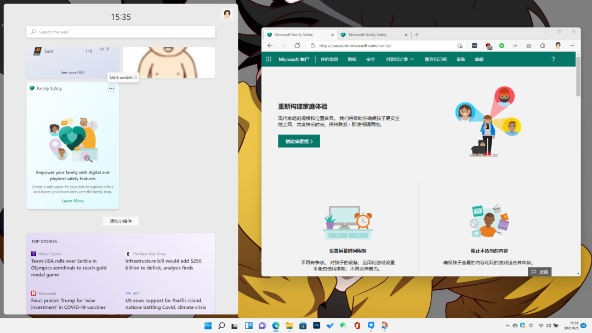592x333 pixels.
Task: Click the 反馈 feedback button
Action: pos(539,272)
